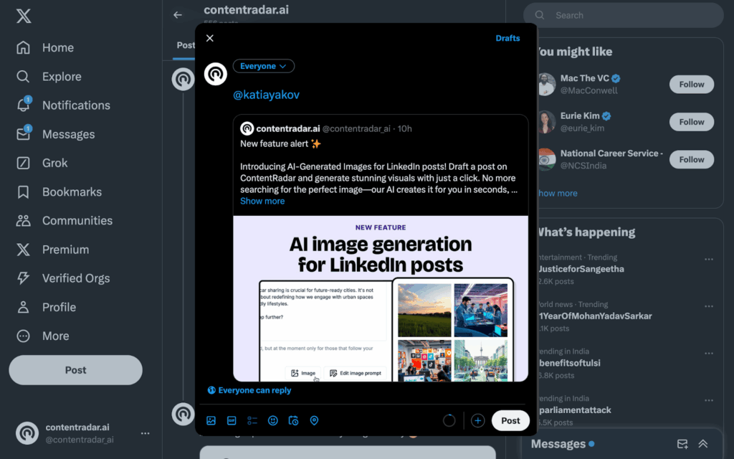Add media image to the post
The image size is (734, 459).
tap(211, 421)
